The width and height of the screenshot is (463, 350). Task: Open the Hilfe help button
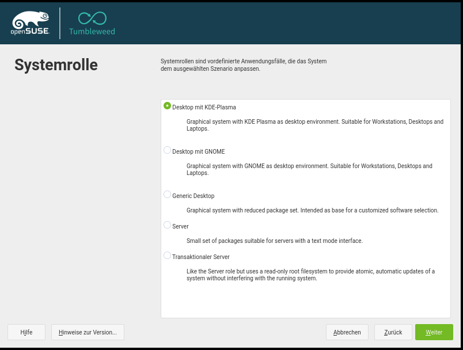[x=26, y=332]
